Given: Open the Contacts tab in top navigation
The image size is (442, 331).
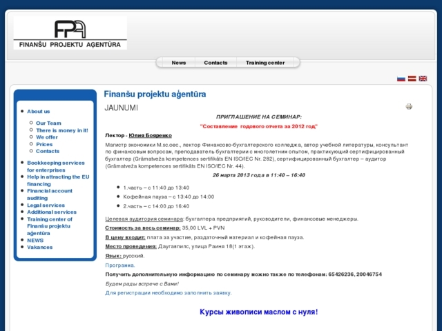Looking at the screenshot, I should pos(215,63).
